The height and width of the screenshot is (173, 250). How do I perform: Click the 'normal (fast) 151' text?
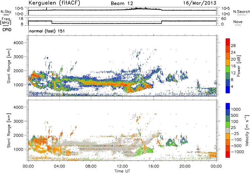[x=47, y=31]
